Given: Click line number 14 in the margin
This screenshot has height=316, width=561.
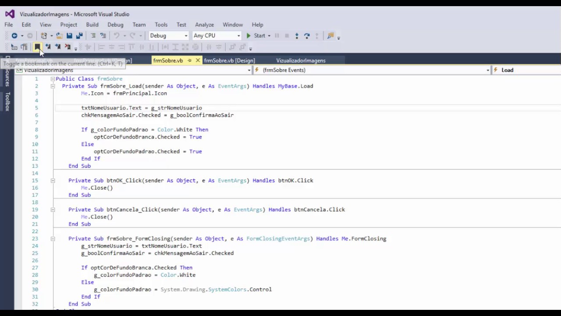Looking at the screenshot, I should (35, 173).
